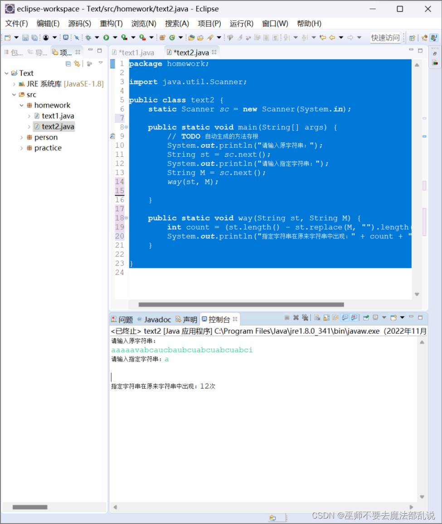The height and width of the screenshot is (524, 442).
Task: Open the 帮助(H) menu
Action: click(309, 24)
